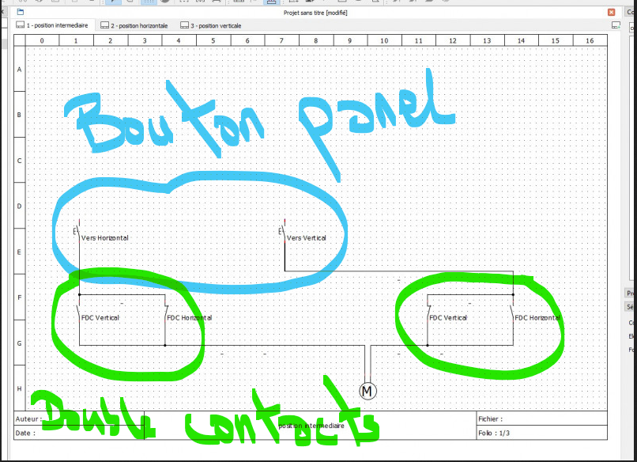Close the "Projet sans titre" project window
Image resolution: width=637 pixels, height=462 pixels.
(x=611, y=13)
